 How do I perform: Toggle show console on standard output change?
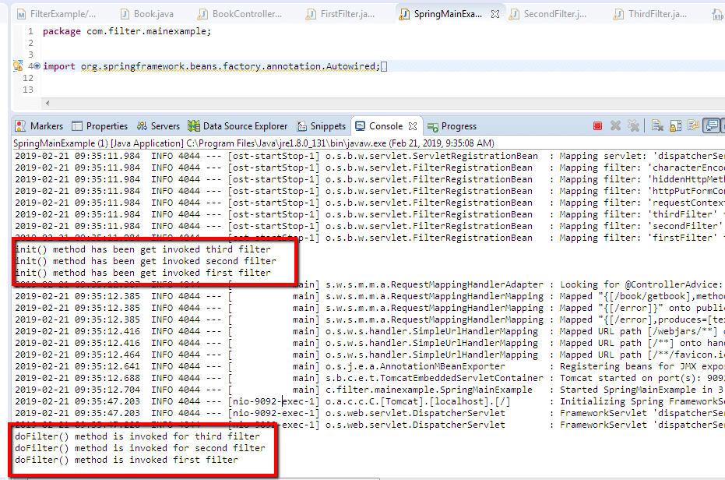click(x=711, y=126)
